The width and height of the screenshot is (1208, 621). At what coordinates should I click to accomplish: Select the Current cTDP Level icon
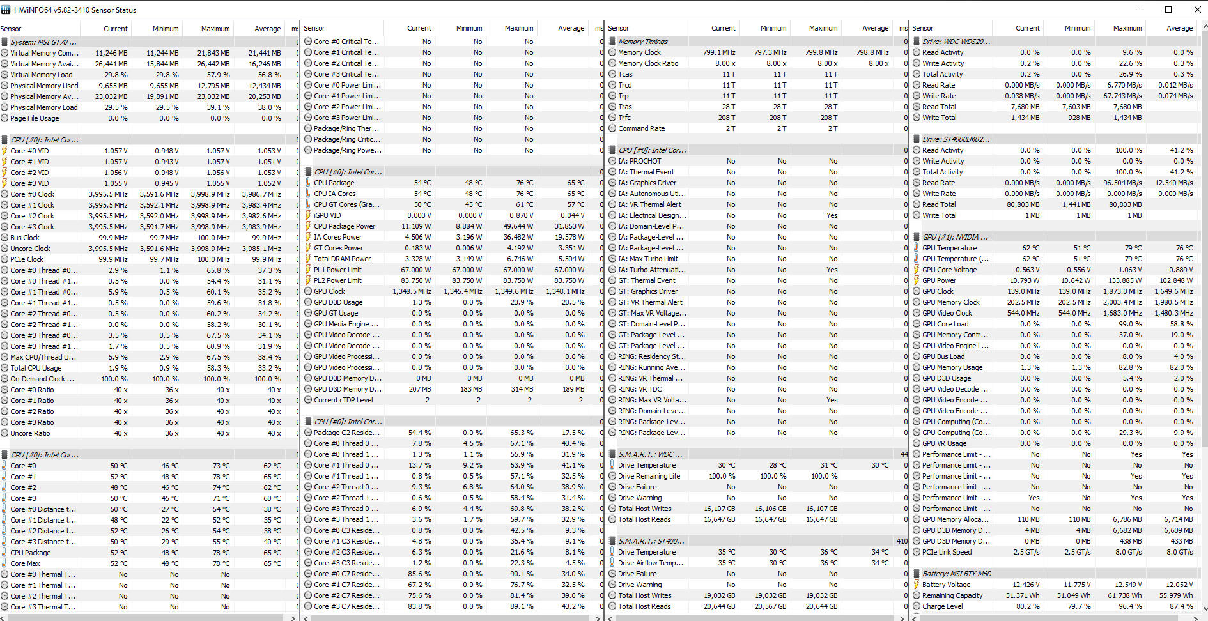[x=308, y=400]
